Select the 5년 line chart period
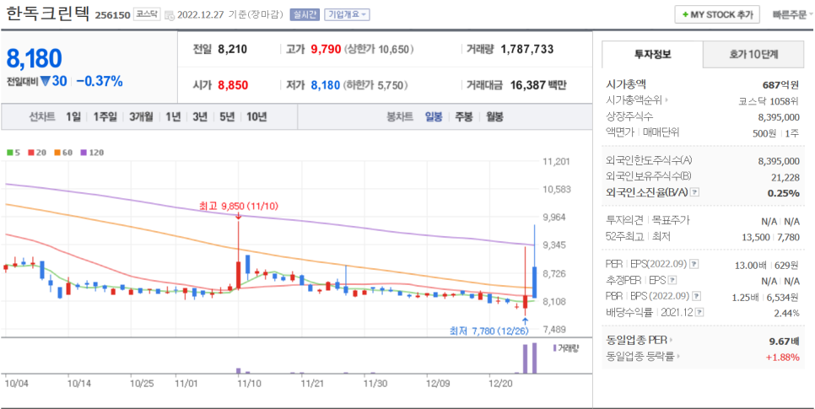The width and height of the screenshot is (815, 409). [x=227, y=117]
